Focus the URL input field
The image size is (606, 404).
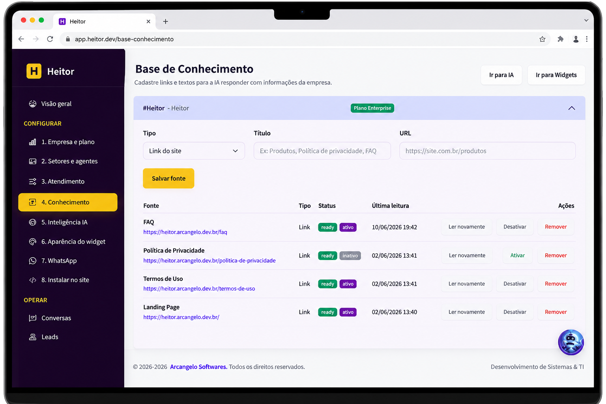(488, 151)
